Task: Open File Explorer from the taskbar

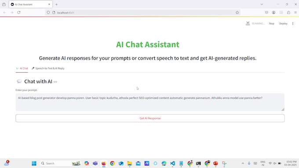Action: pyautogui.click(x=130, y=163)
